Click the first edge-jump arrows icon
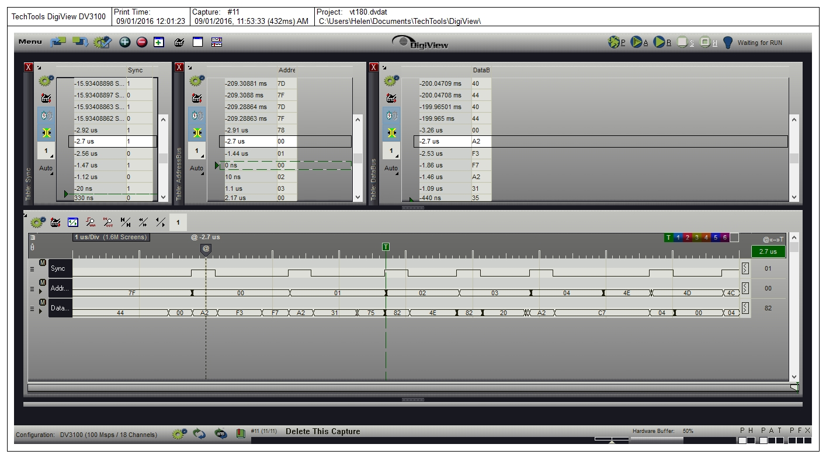 pos(126,222)
